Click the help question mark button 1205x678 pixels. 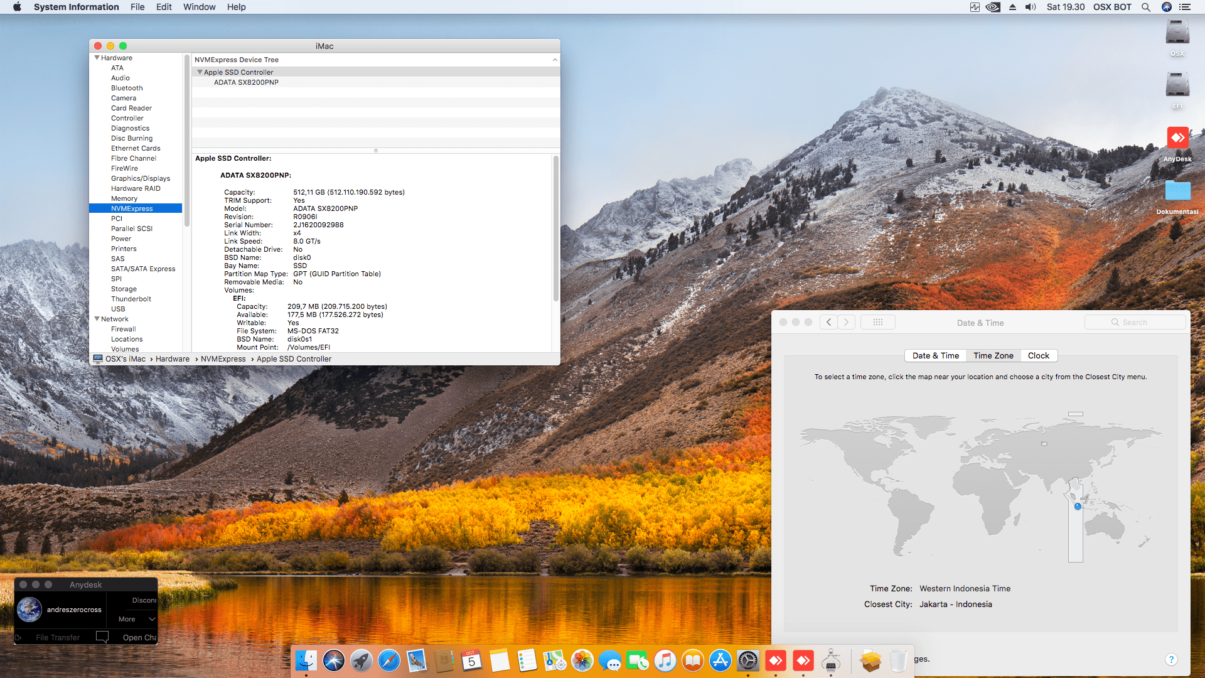click(1170, 659)
